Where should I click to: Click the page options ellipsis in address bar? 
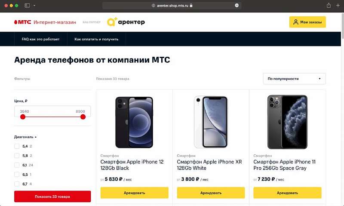pyautogui.click(x=236, y=5)
